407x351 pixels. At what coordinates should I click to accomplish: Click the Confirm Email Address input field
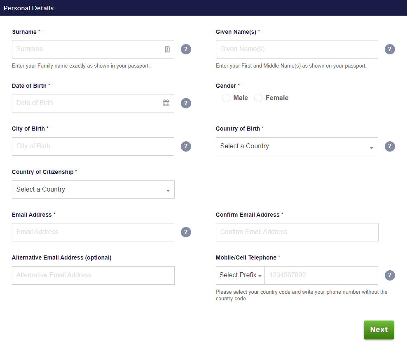coord(297,232)
